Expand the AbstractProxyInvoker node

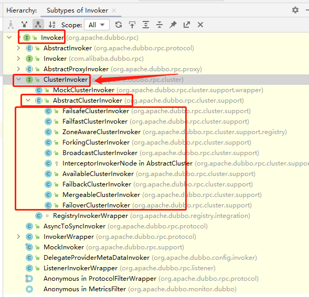coord(18,69)
